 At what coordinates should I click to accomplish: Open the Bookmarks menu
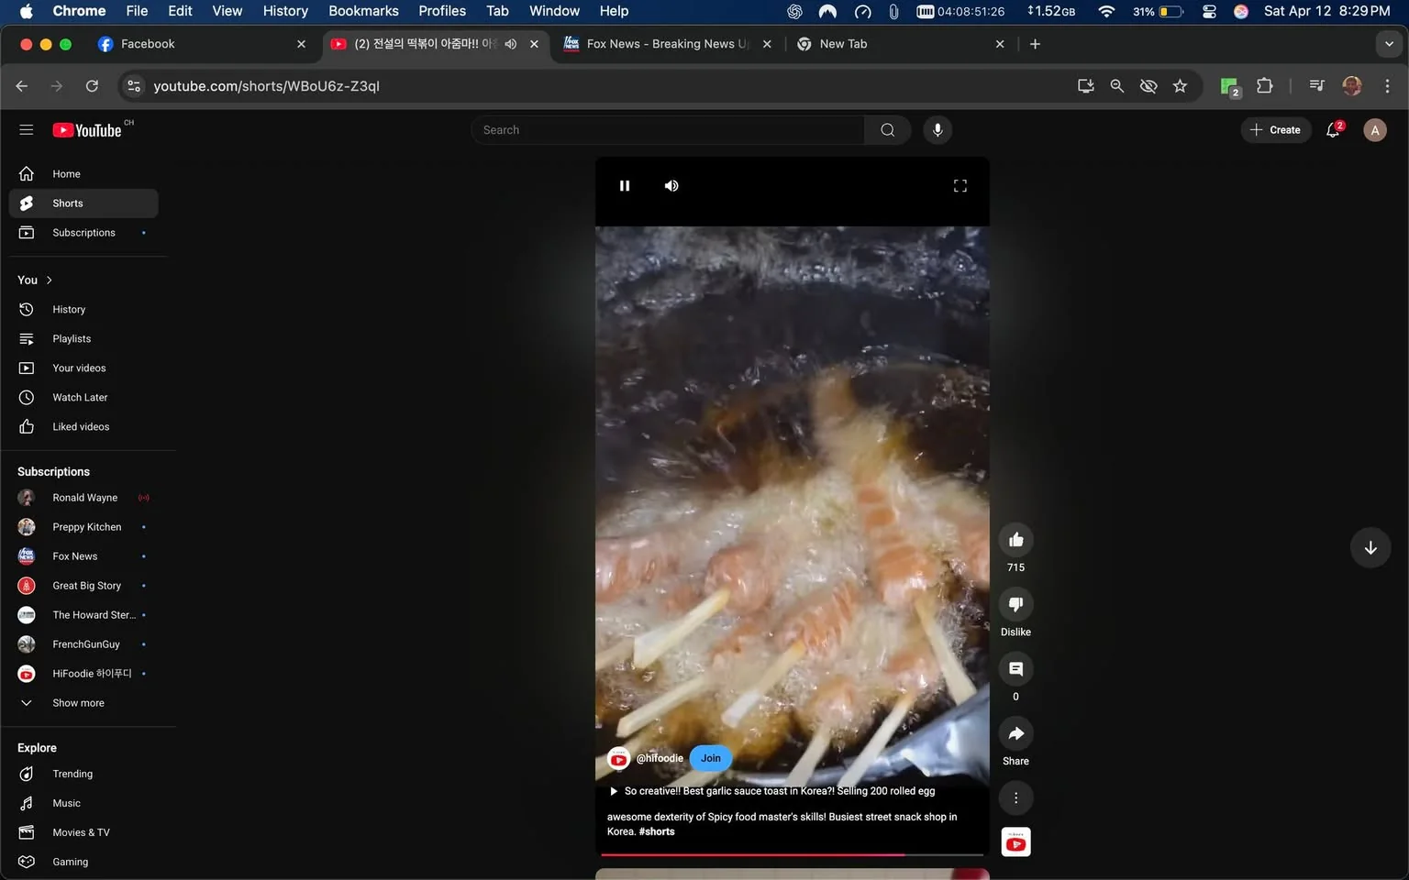tap(363, 11)
